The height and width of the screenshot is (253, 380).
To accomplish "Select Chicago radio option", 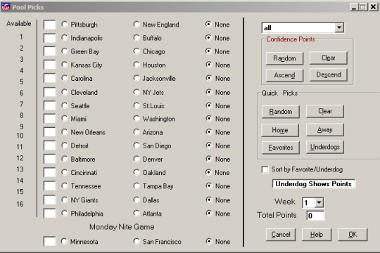I will (x=137, y=51).
